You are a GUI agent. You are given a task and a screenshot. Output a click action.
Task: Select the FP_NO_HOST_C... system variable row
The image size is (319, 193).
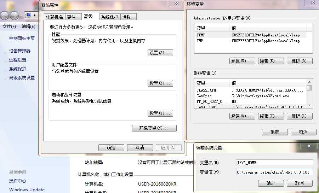coord(251,101)
